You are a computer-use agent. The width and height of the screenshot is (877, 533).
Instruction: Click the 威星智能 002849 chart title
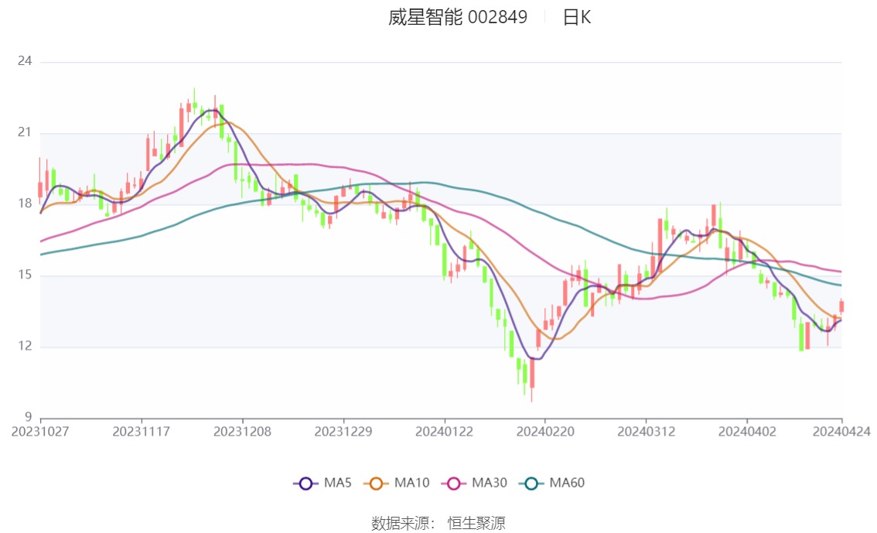(x=457, y=18)
